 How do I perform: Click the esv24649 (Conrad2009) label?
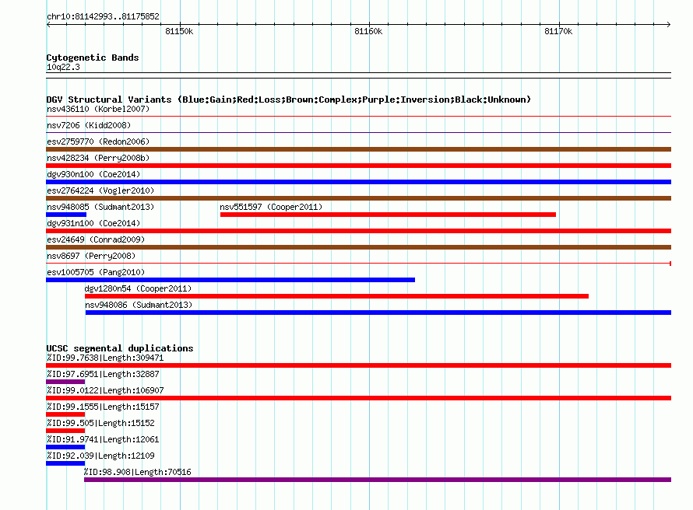click(96, 239)
